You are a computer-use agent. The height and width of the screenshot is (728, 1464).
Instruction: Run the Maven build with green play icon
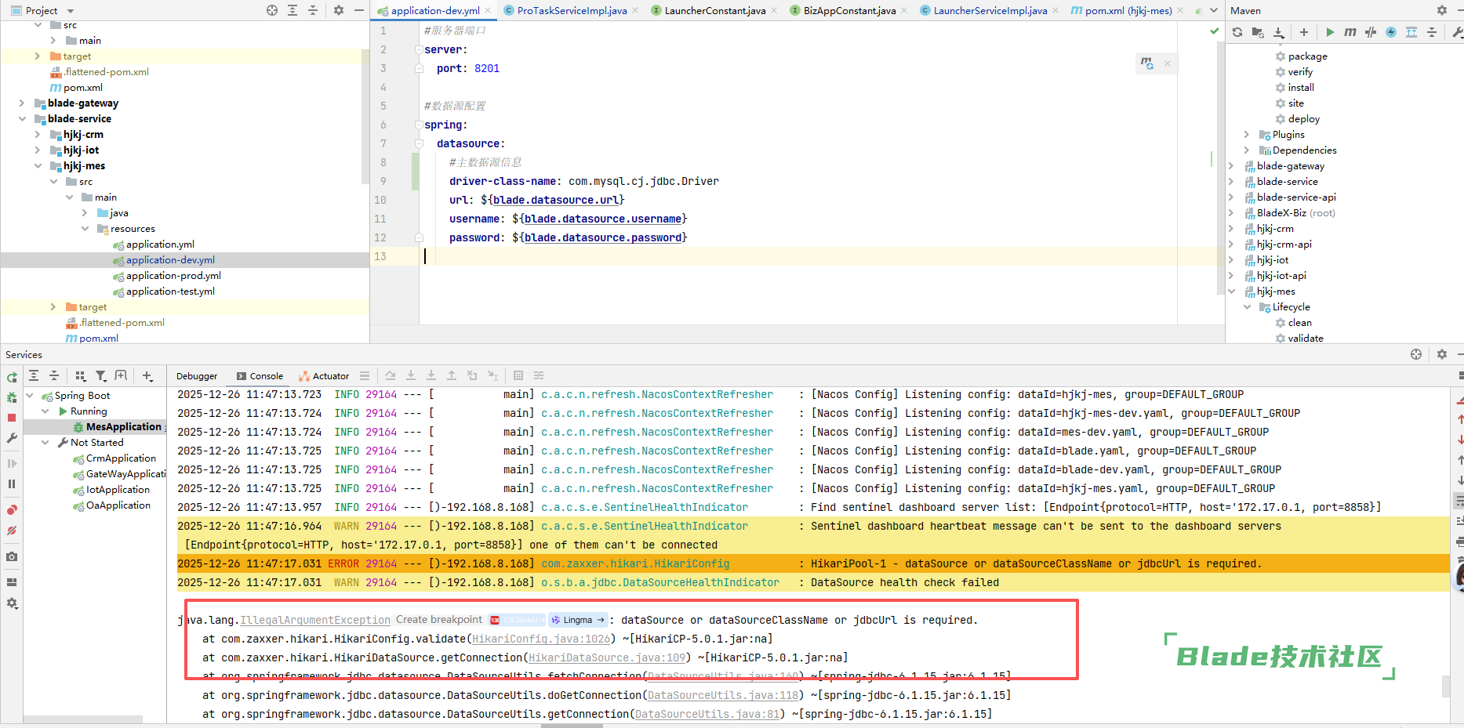[x=1330, y=32]
